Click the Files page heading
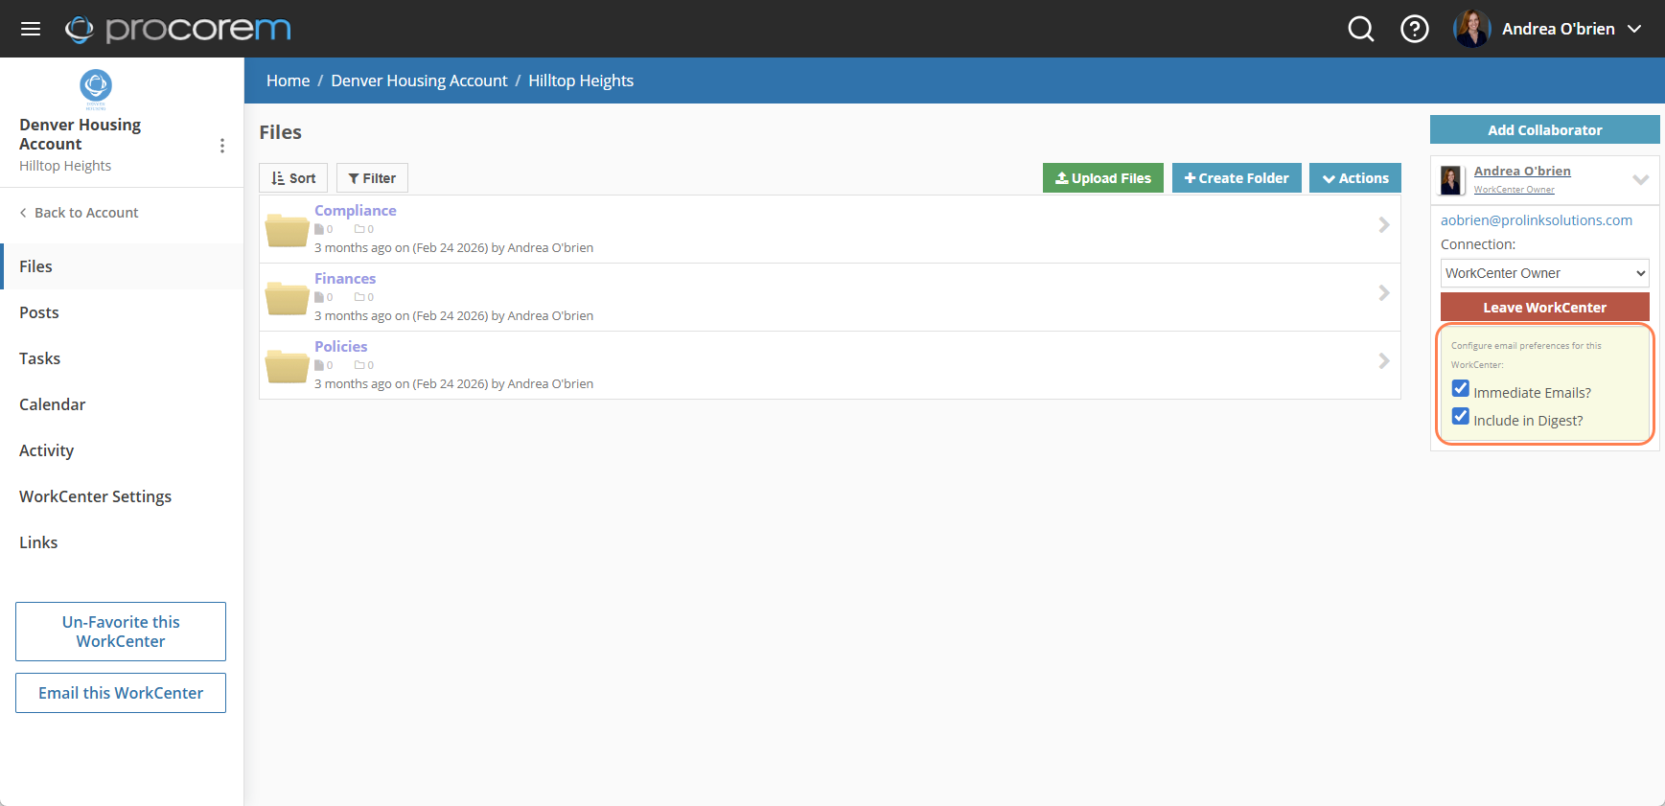The height and width of the screenshot is (806, 1665). click(280, 132)
